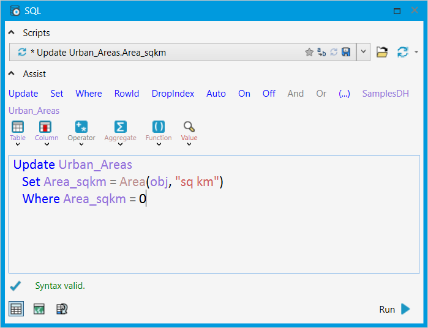Click the SQL window title icon
The width and height of the screenshot is (428, 328).
click(x=15, y=10)
